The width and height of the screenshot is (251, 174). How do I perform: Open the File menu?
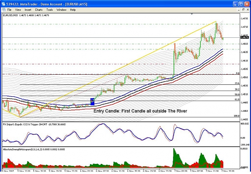coord(9,10)
